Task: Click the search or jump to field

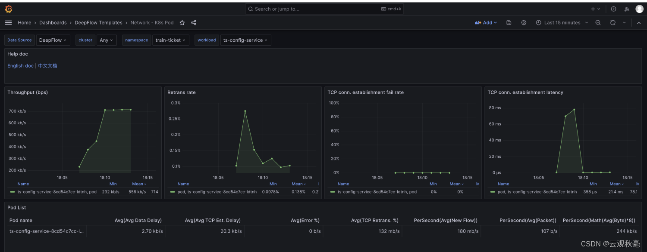Action: [x=324, y=9]
